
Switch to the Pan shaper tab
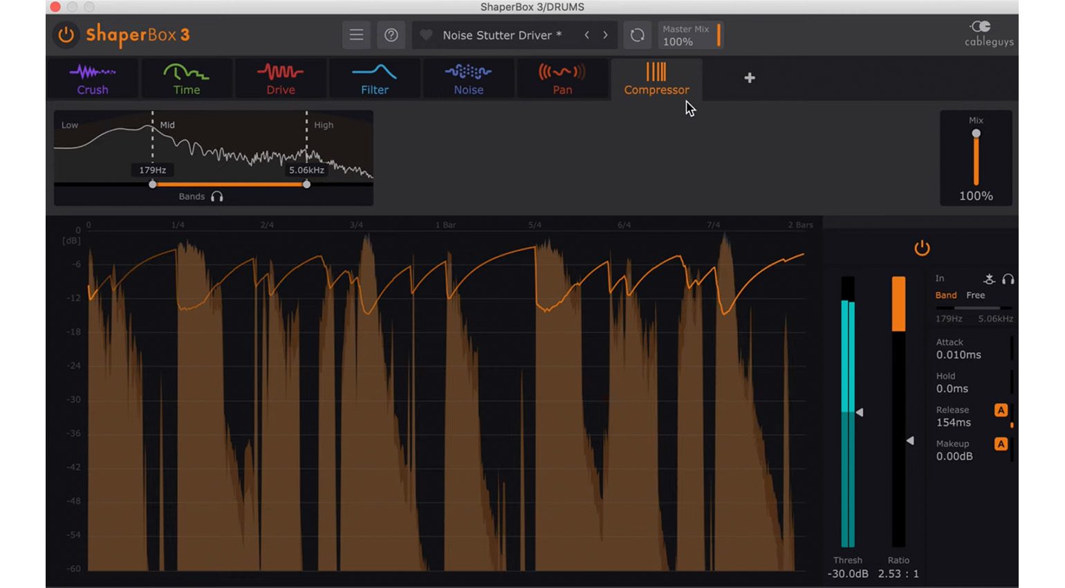[562, 79]
